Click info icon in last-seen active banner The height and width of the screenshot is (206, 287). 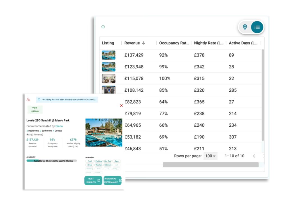[39, 100]
